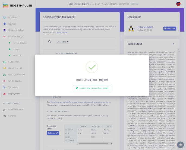This screenshot has height=150, width=186.
Task: Click the EON Tuner icon
Action: coord(4,62)
